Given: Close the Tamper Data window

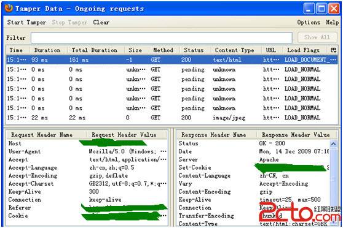Looking at the screenshot, I should point(334,9).
